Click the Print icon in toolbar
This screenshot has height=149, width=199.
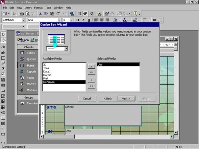tap(22, 14)
